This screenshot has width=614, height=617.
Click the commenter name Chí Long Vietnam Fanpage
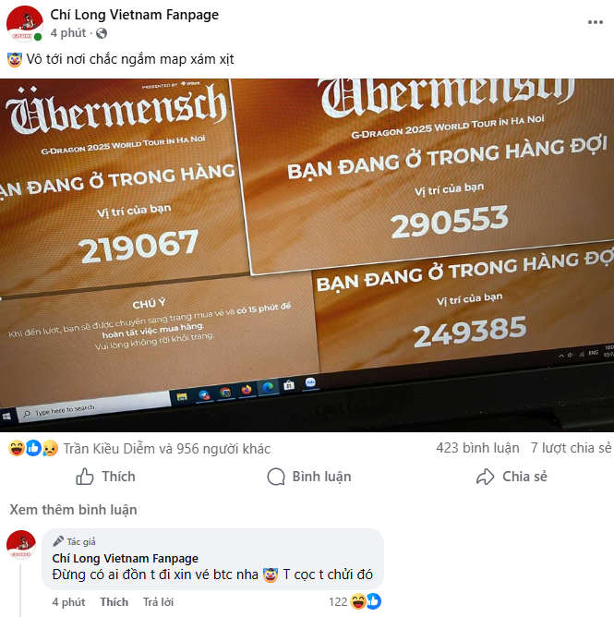coord(125,559)
